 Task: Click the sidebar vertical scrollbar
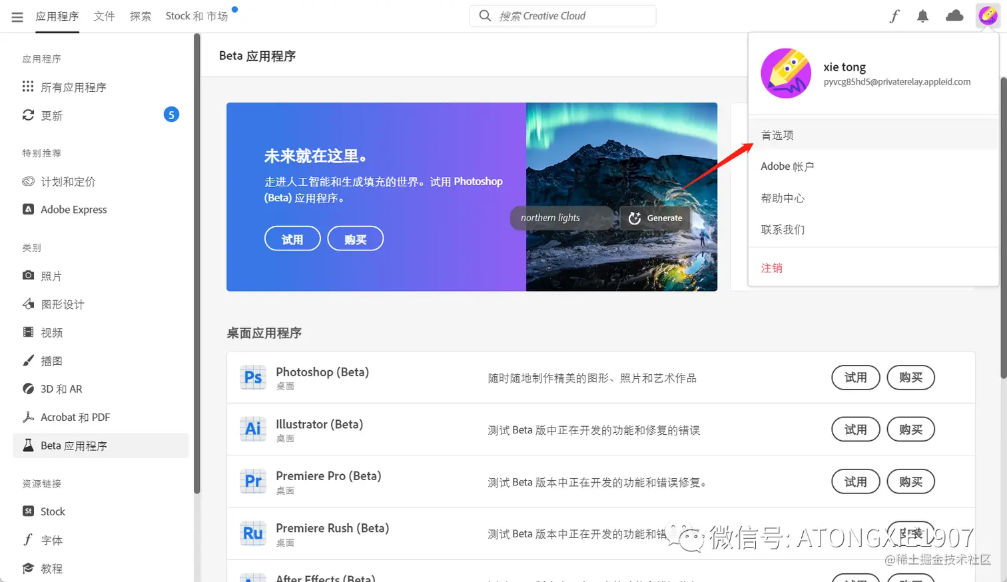click(x=197, y=264)
